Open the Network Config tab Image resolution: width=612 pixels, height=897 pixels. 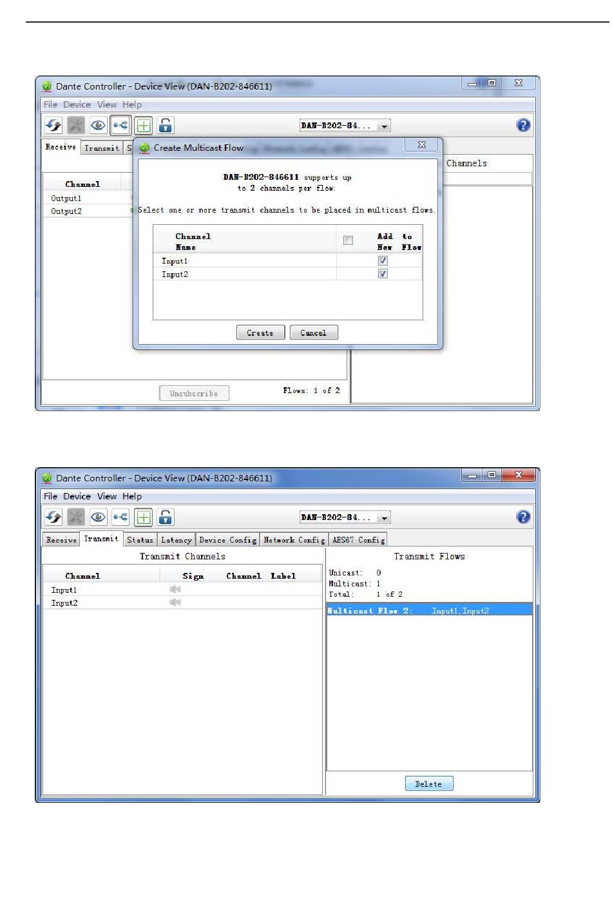(294, 540)
